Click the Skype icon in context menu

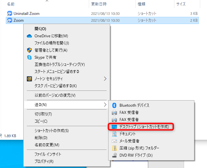tap(29, 57)
